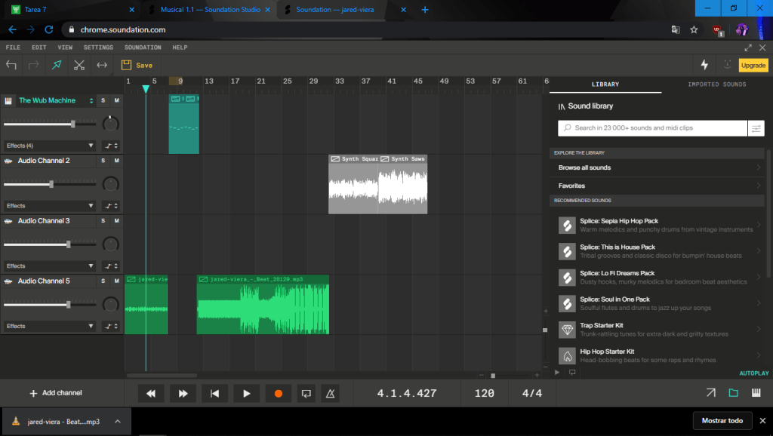Switch to Imported Sounds tab
Image resolution: width=773 pixels, height=436 pixels.
pos(716,84)
